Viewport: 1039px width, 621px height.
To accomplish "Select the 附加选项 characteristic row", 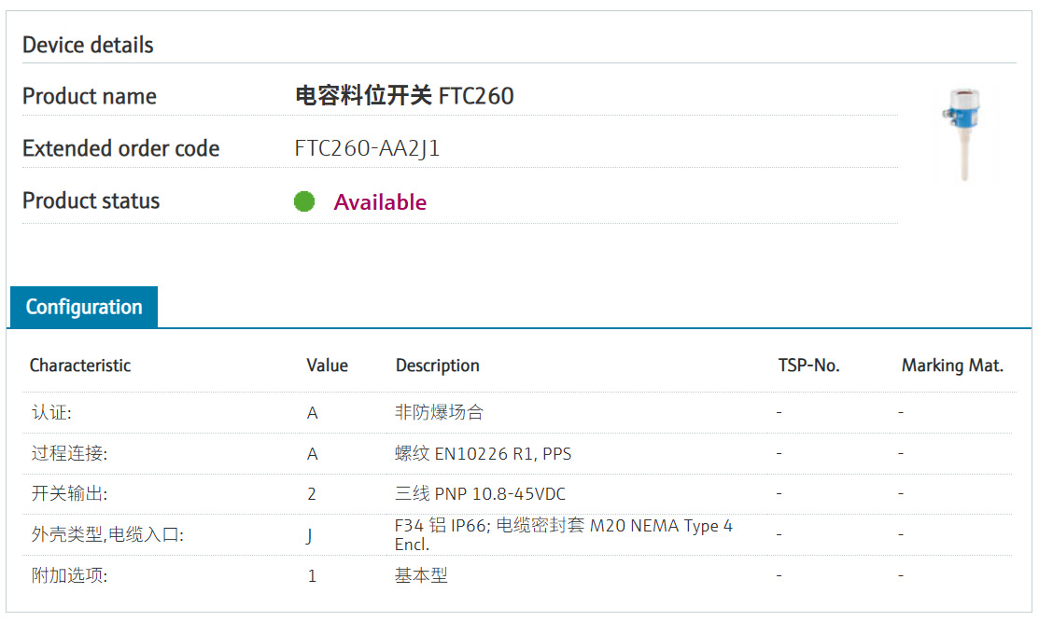I will (69, 576).
